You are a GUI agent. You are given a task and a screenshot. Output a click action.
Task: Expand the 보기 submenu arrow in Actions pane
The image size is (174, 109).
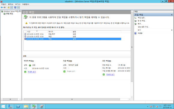pos(172,30)
